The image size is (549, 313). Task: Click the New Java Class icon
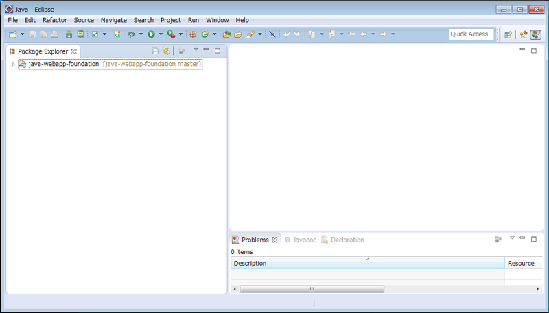(x=205, y=34)
